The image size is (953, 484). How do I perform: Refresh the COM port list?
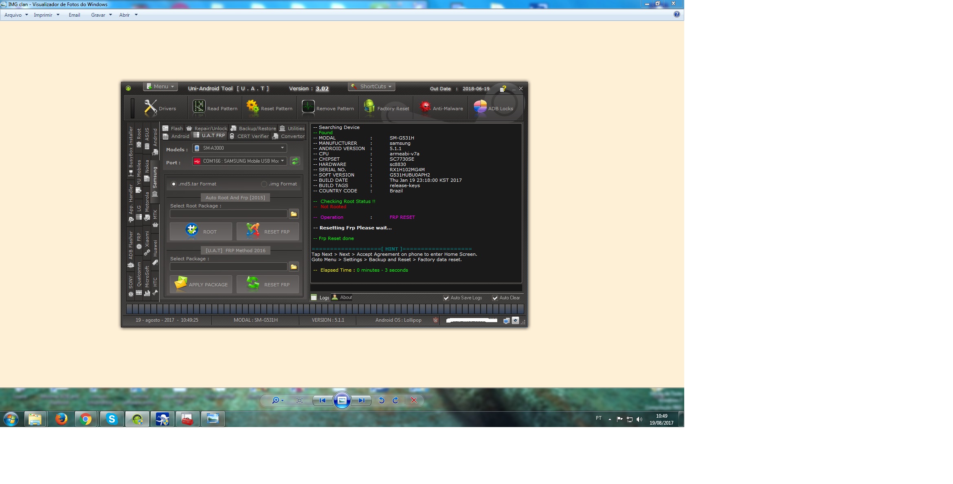click(295, 161)
